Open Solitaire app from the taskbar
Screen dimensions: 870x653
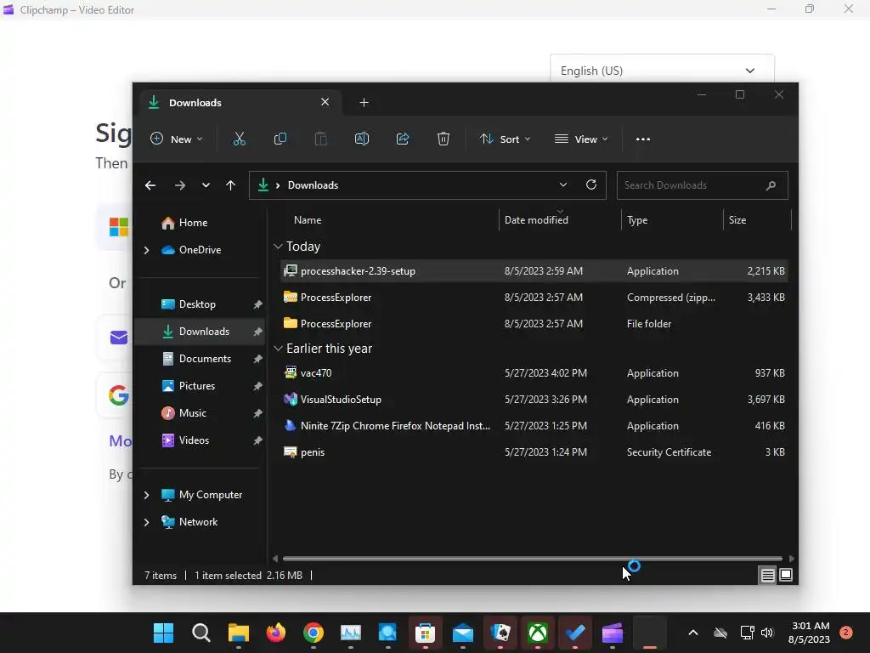(500, 633)
